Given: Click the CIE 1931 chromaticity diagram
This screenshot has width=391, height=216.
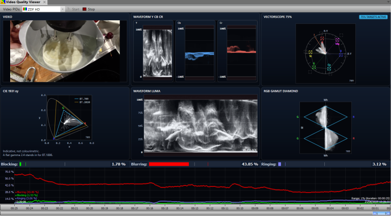Looking at the screenshot, I should coord(69,117).
